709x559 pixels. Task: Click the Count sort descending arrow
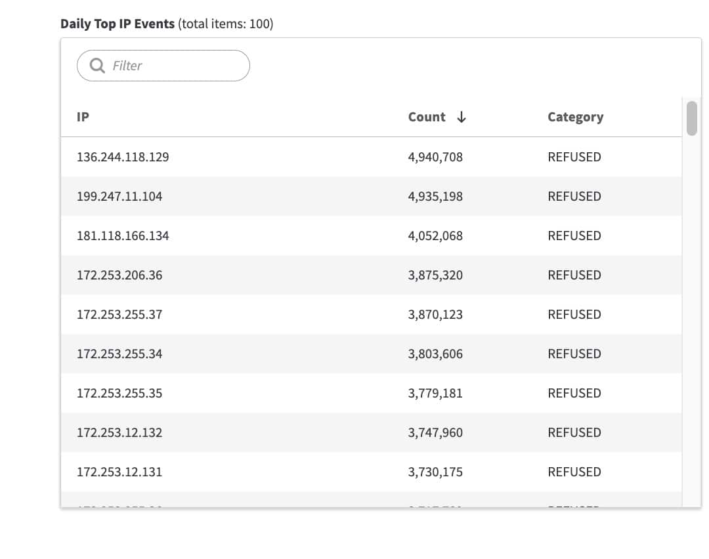(x=462, y=117)
